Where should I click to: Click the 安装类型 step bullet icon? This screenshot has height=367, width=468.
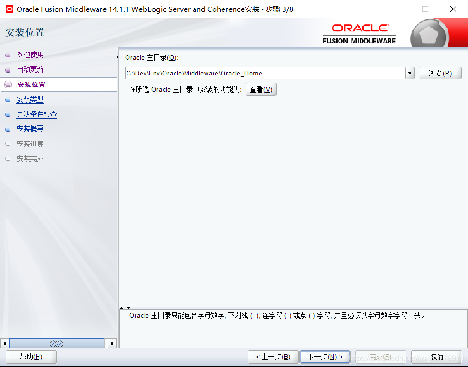tap(8, 100)
